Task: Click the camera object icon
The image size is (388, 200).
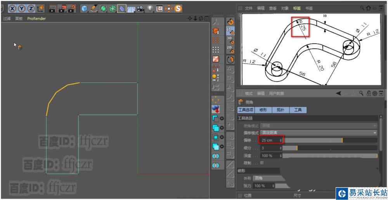Action: (x=141, y=9)
